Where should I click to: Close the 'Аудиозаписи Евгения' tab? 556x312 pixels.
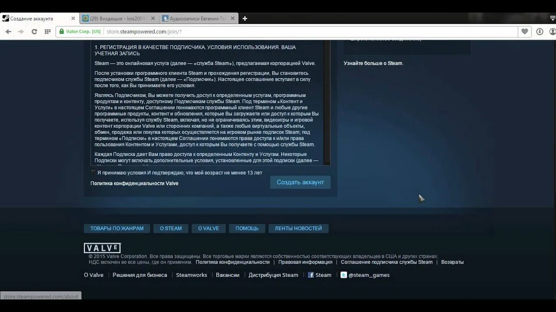tap(233, 19)
